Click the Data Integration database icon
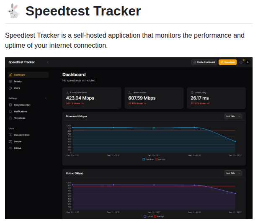The image size is (258, 223). [x=10, y=105]
